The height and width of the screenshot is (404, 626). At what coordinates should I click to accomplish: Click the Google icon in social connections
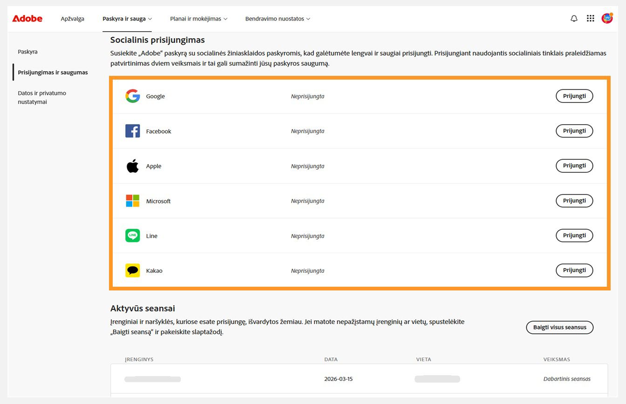(132, 96)
